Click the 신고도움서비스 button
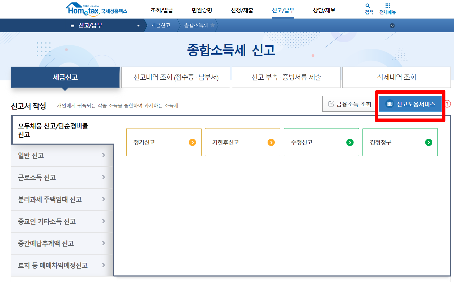The image size is (454, 282). (x=410, y=104)
